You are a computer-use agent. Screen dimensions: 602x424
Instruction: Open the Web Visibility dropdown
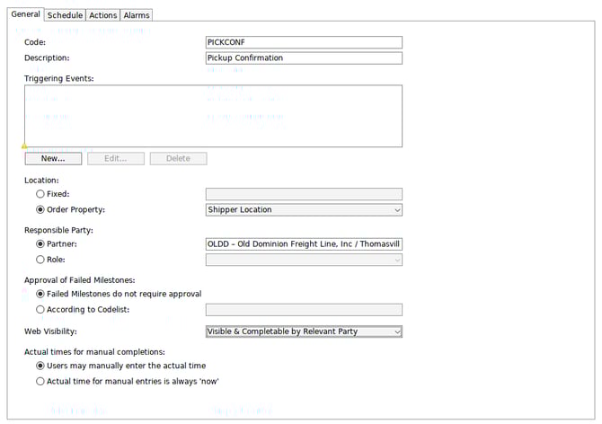304,331
